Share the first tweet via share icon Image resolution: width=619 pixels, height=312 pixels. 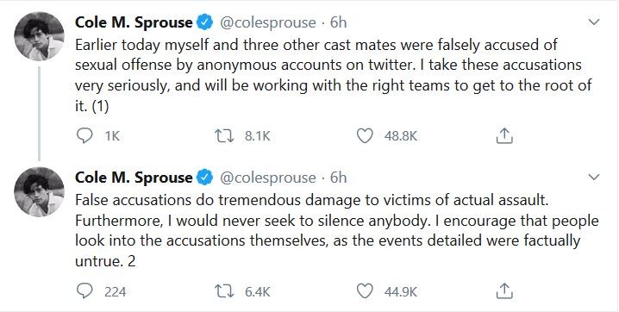(503, 135)
